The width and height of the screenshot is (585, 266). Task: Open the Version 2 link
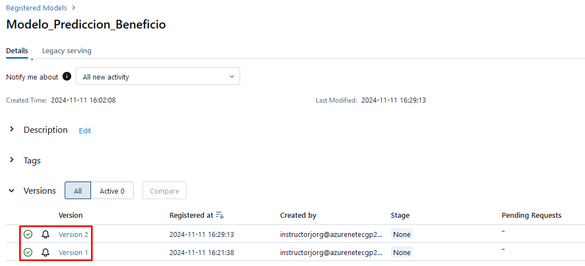73,234
